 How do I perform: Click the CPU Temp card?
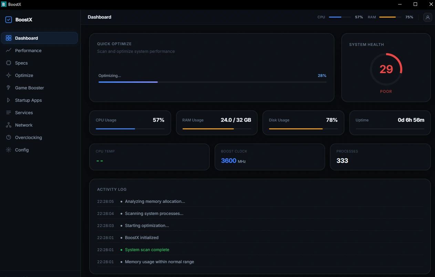pyautogui.click(x=149, y=157)
